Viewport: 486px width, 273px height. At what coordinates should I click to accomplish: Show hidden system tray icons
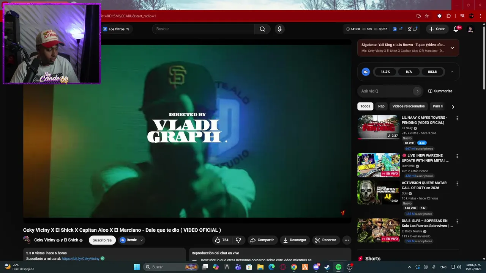pyautogui.click(x=409, y=267)
